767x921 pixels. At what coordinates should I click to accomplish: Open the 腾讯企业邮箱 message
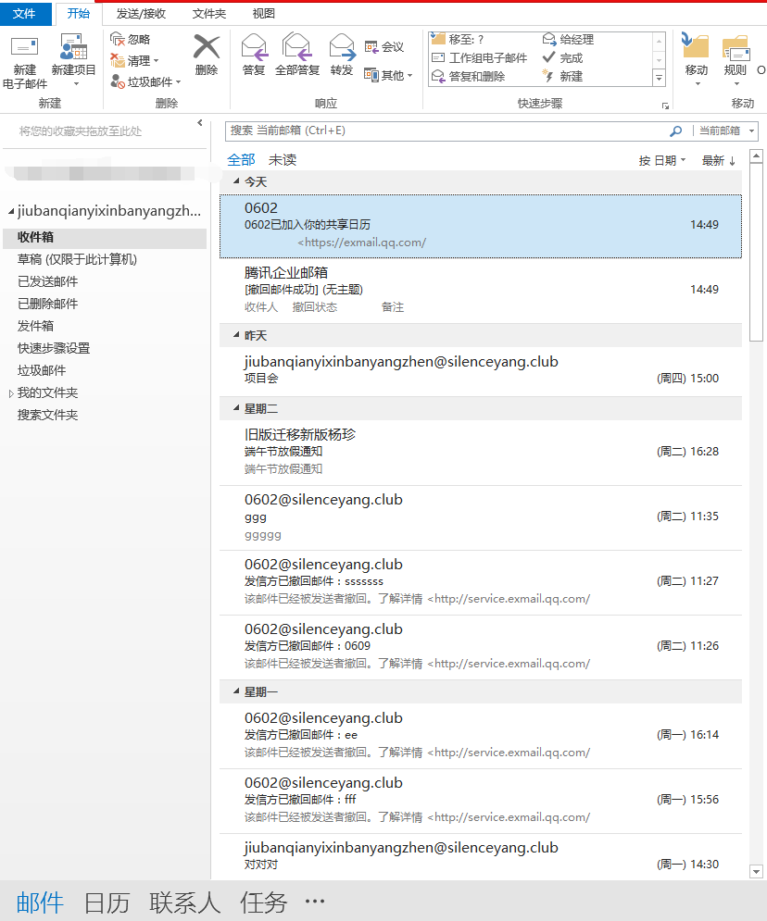pyautogui.click(x=481, y=290)
